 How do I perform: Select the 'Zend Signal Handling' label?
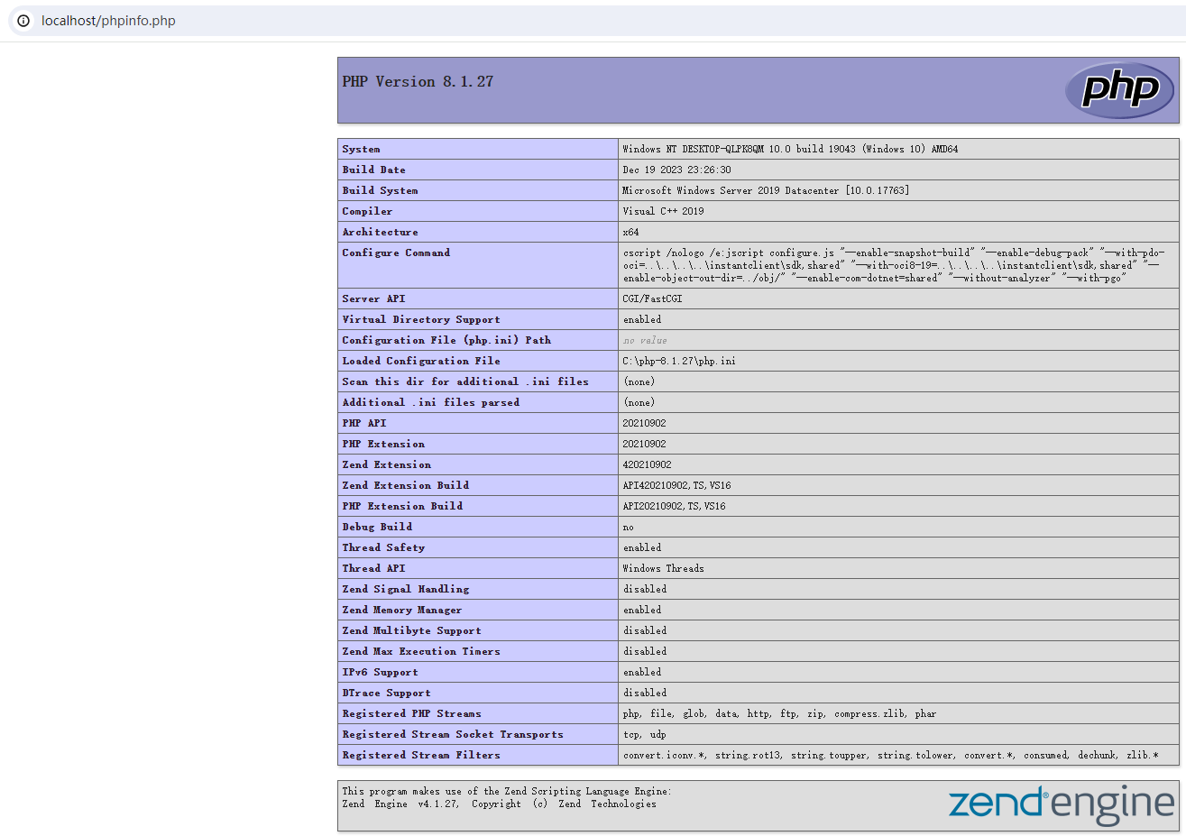click(x=406, y=590)
